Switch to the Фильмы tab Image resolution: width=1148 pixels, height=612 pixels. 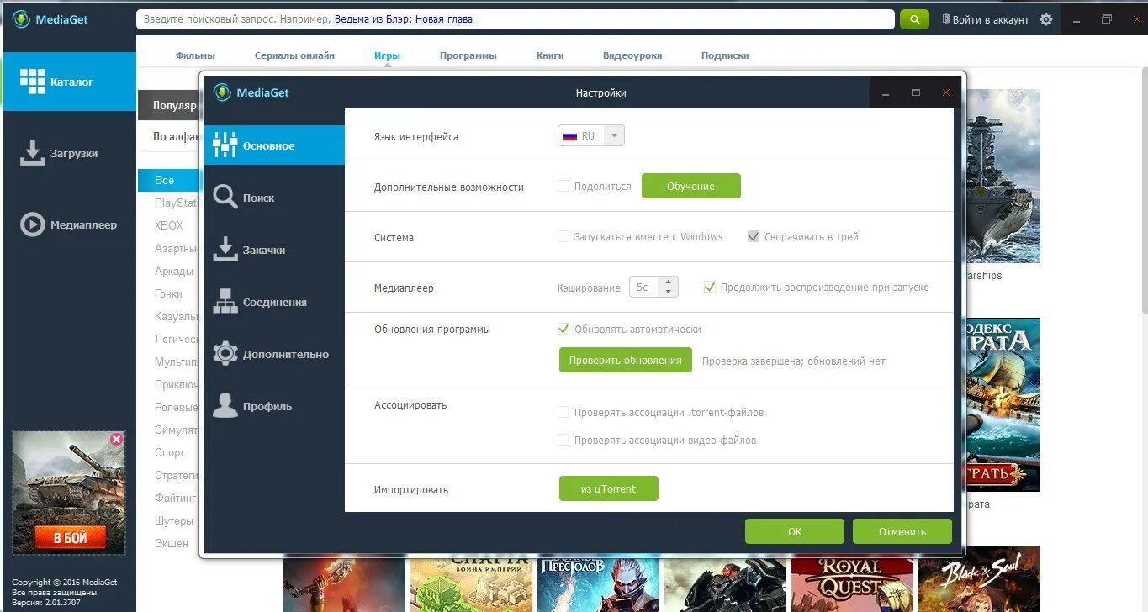195,55
